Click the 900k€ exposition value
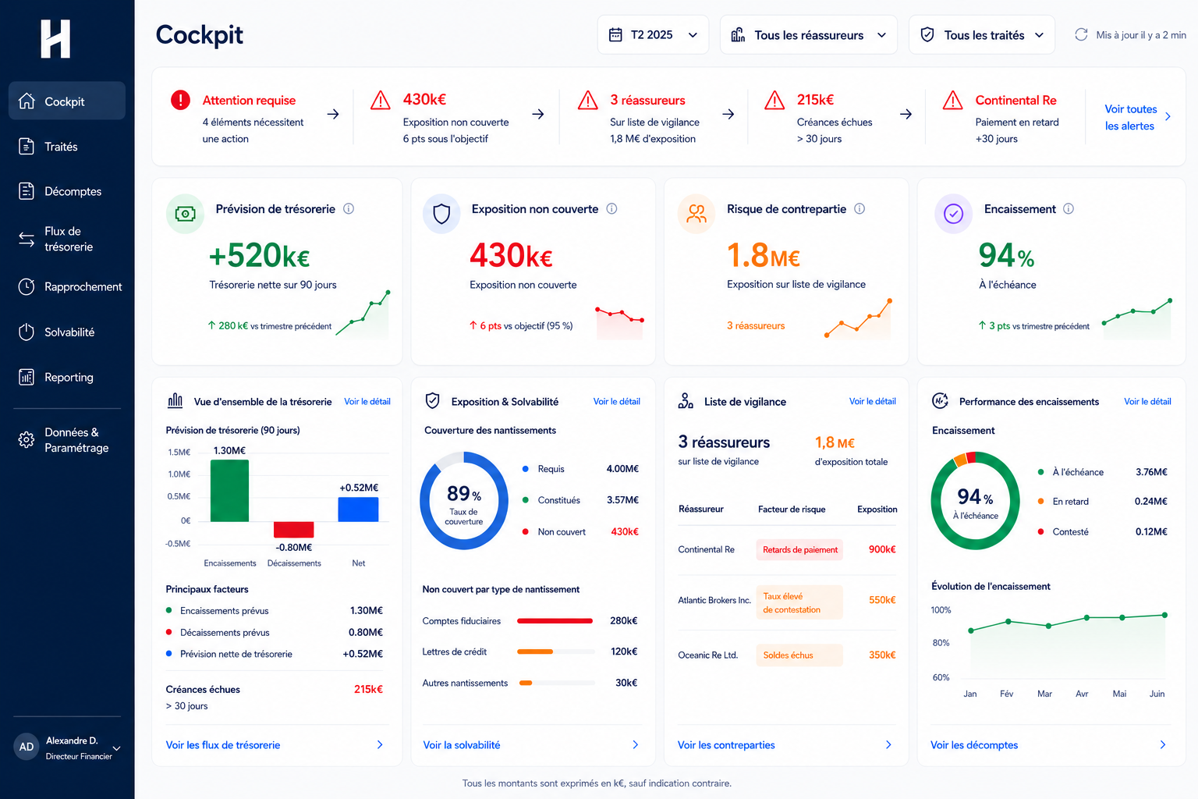Viewport: 1198px width, 799px height. click(882, 549)
